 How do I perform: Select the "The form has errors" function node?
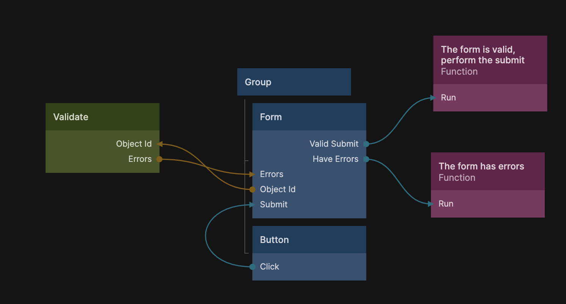point(488,171)
